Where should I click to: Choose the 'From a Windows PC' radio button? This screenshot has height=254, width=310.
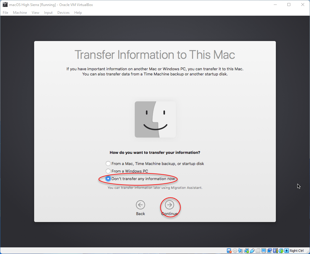(x=108, y=171)
